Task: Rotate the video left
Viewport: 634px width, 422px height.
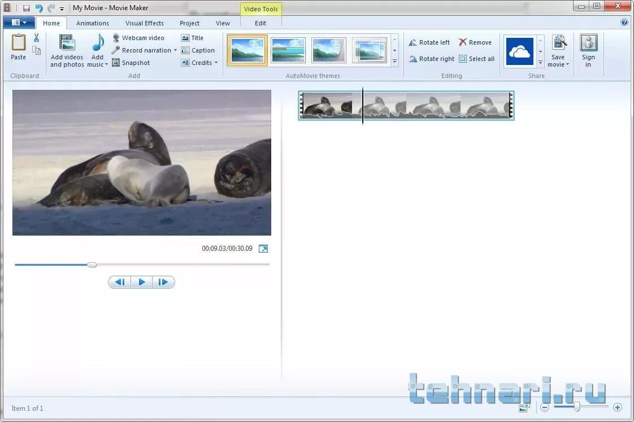Action: tap(432, 42)
